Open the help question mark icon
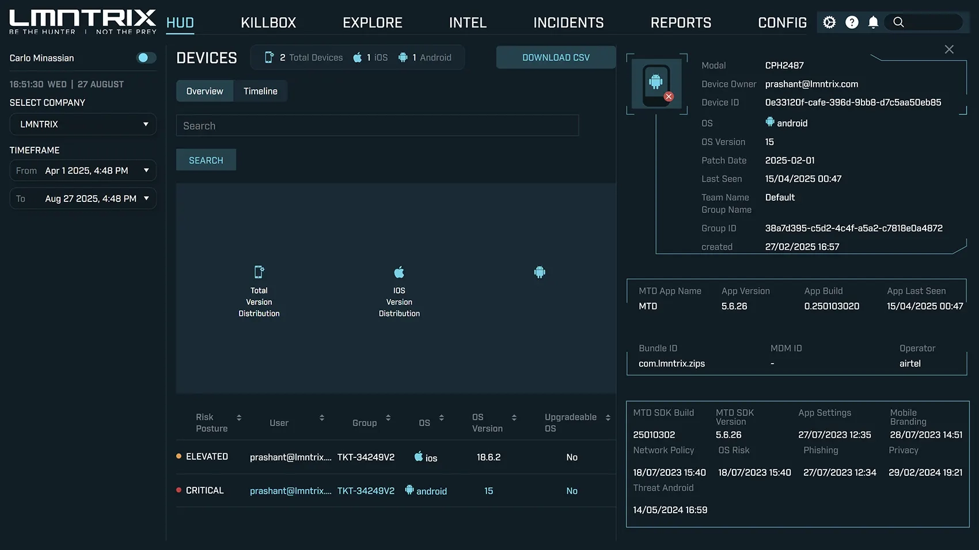 (852, 22)
